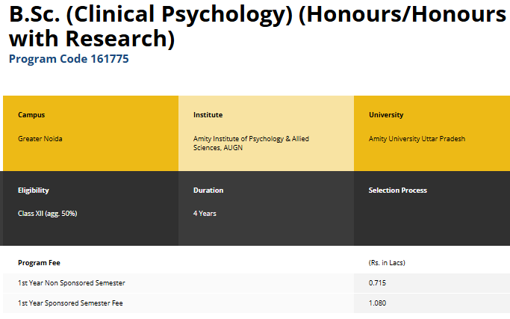Click the 0.715 fee value
Screen dimensions: 510x319
tap(377, 283)
